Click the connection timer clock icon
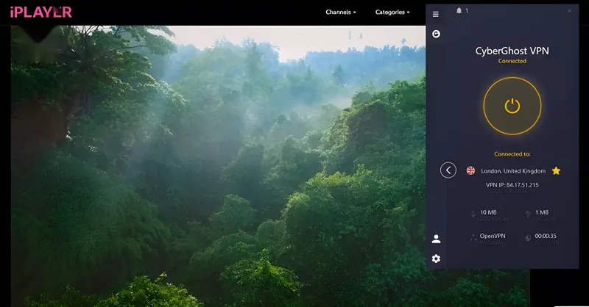The image size is (589, 307). point(528,237)
